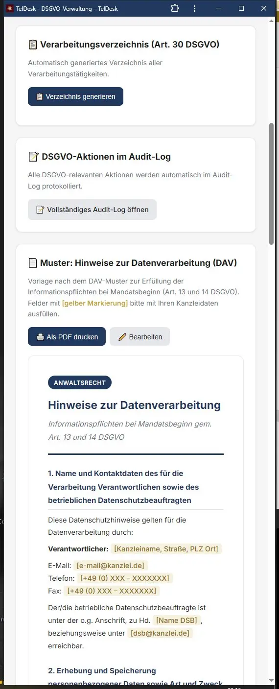Click the clipboard icon beside Verarbeitungsverzeichnis heading

point(33,45)
